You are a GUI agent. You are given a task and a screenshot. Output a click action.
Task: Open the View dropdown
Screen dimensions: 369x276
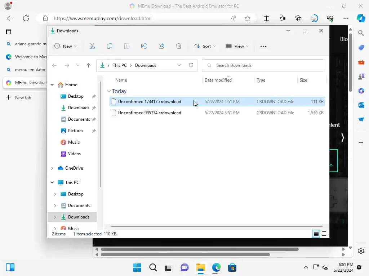237,46
